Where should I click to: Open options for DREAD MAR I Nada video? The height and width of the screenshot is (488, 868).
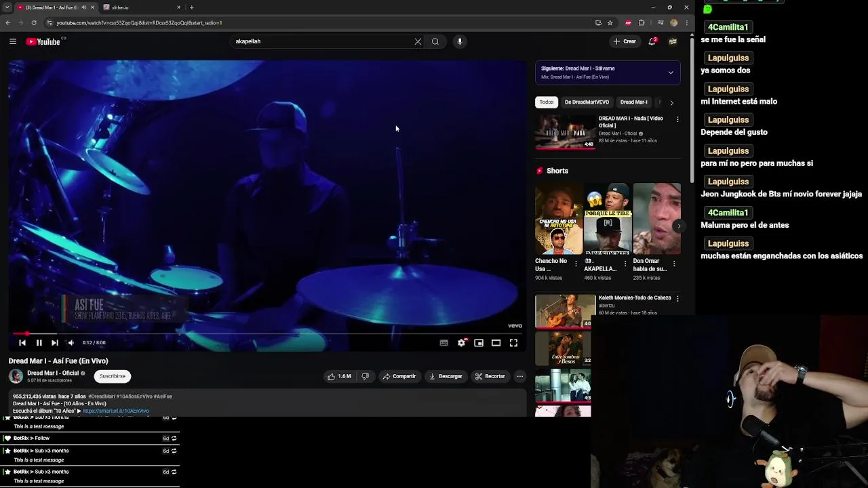677,119
